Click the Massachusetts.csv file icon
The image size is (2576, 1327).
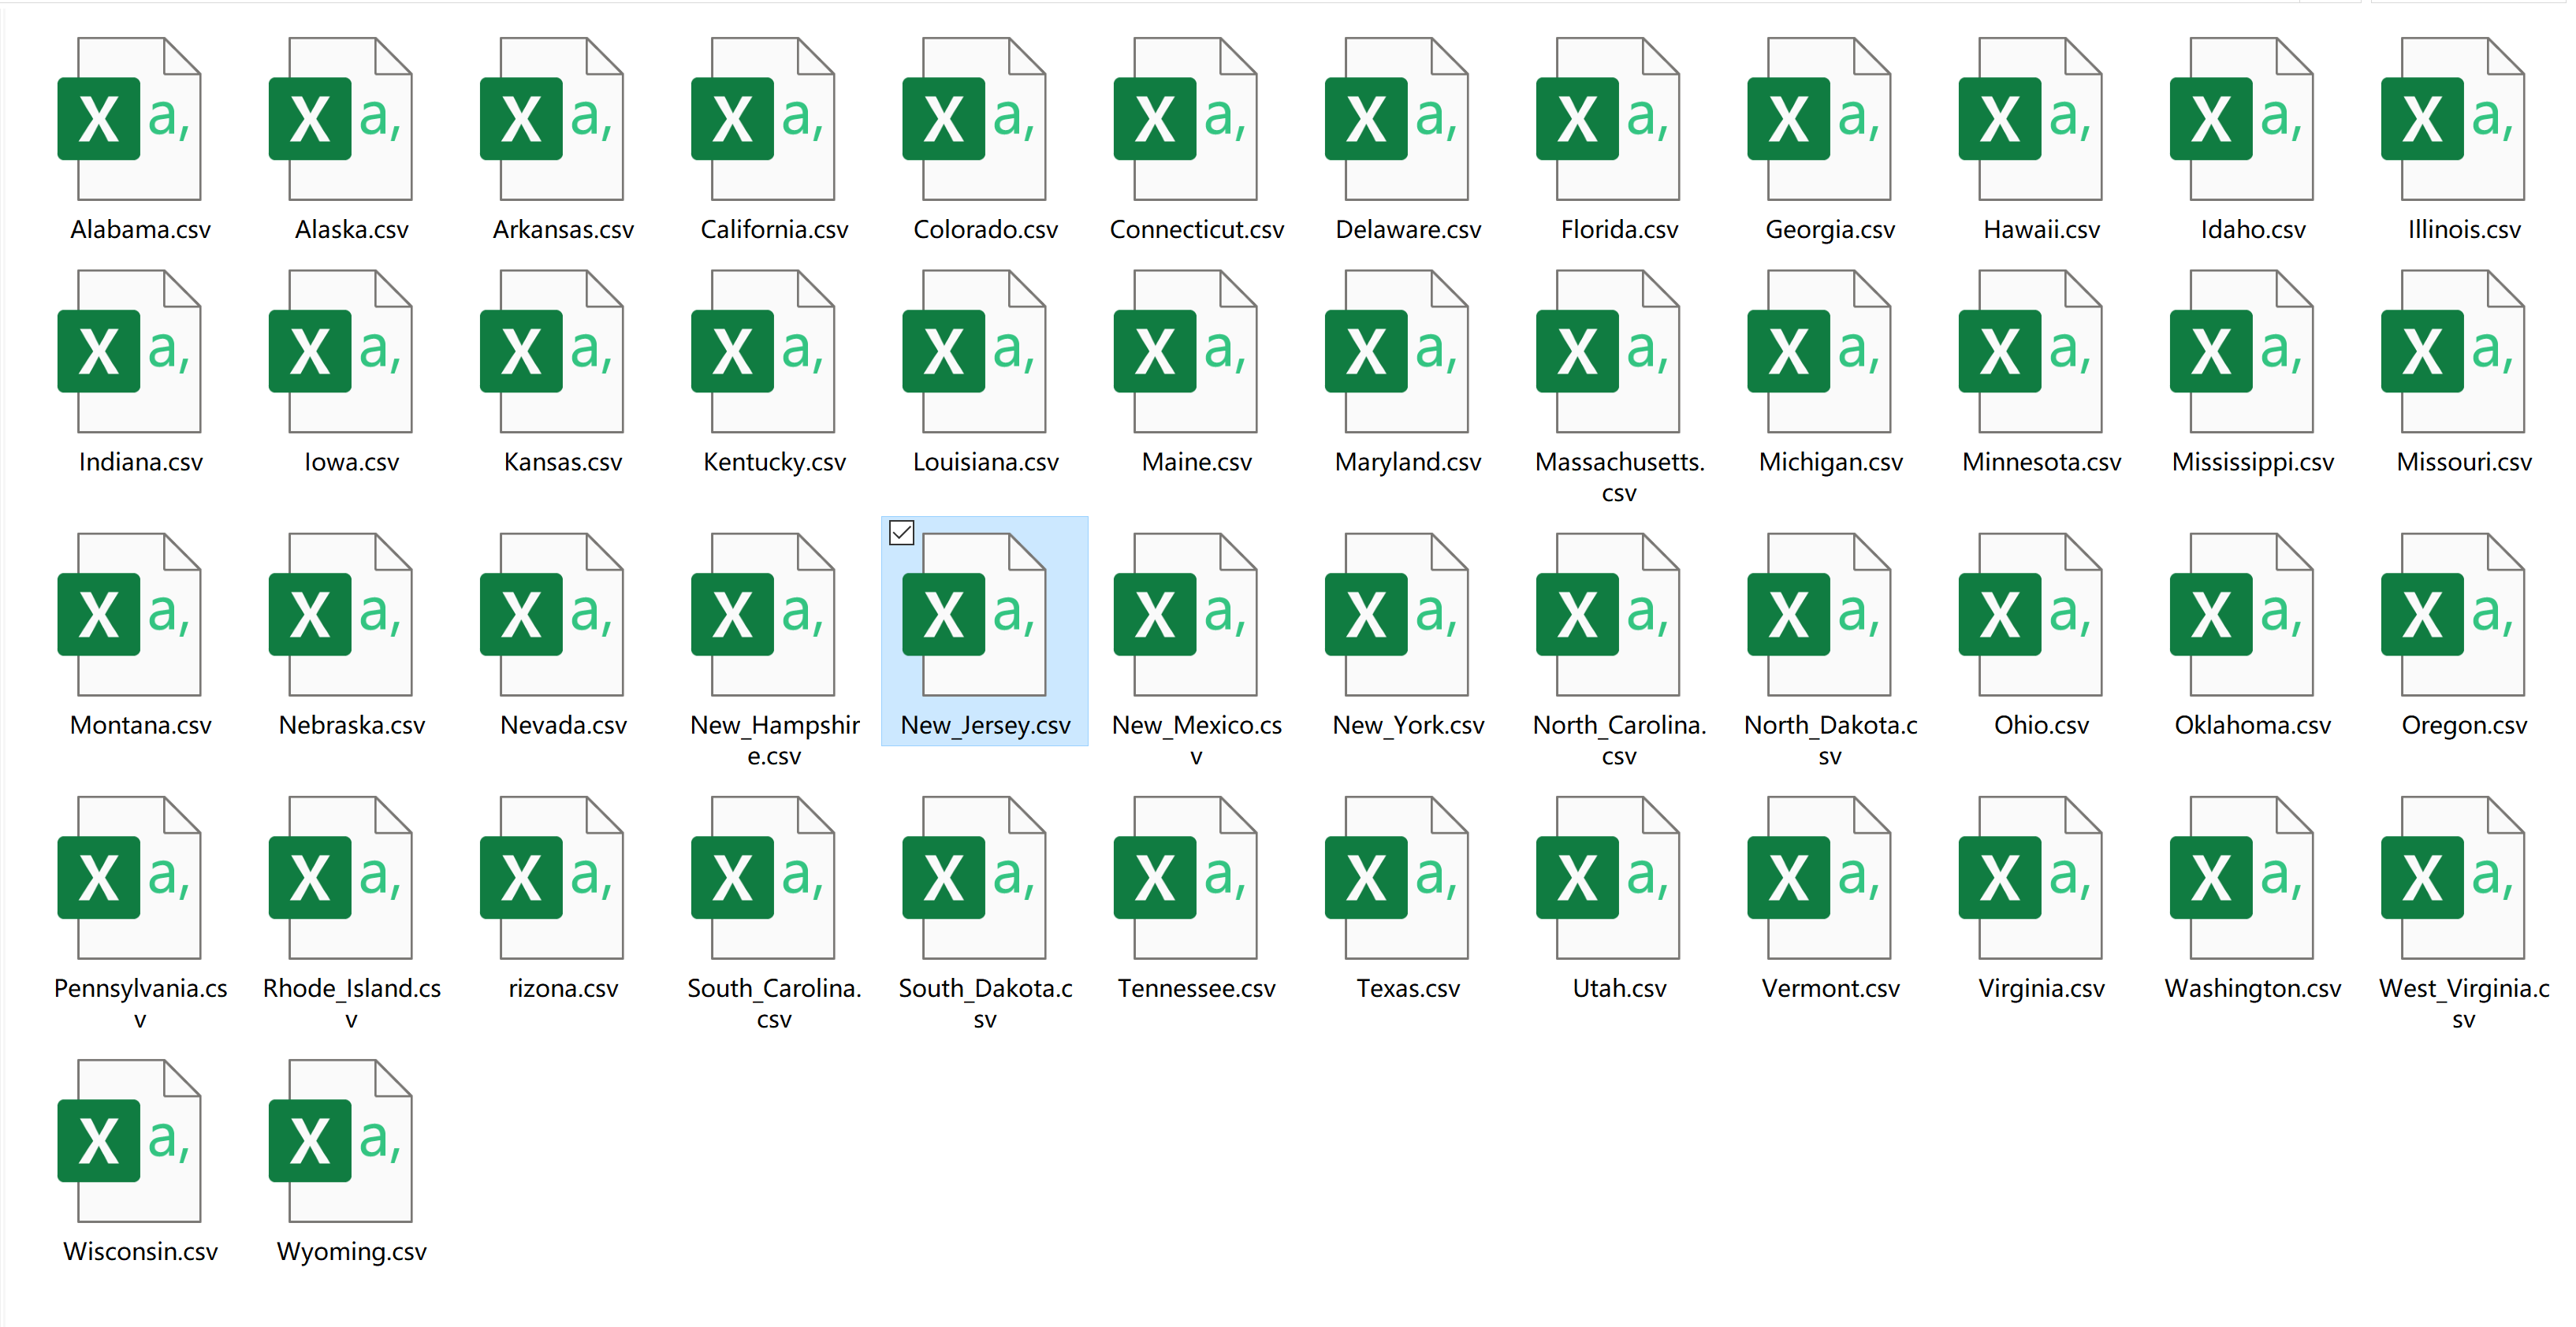[x=1608, y=351]
